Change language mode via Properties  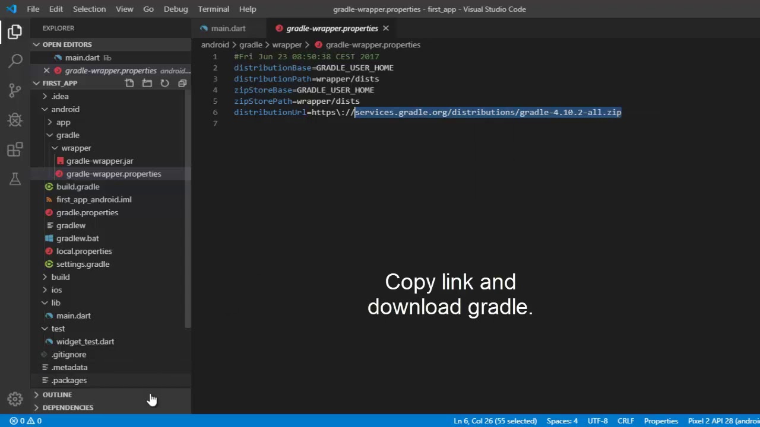pos(661,421)
